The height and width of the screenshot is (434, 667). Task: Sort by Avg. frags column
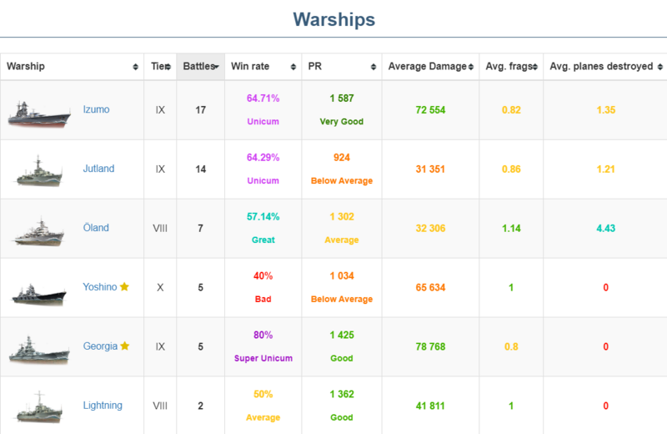510,67
